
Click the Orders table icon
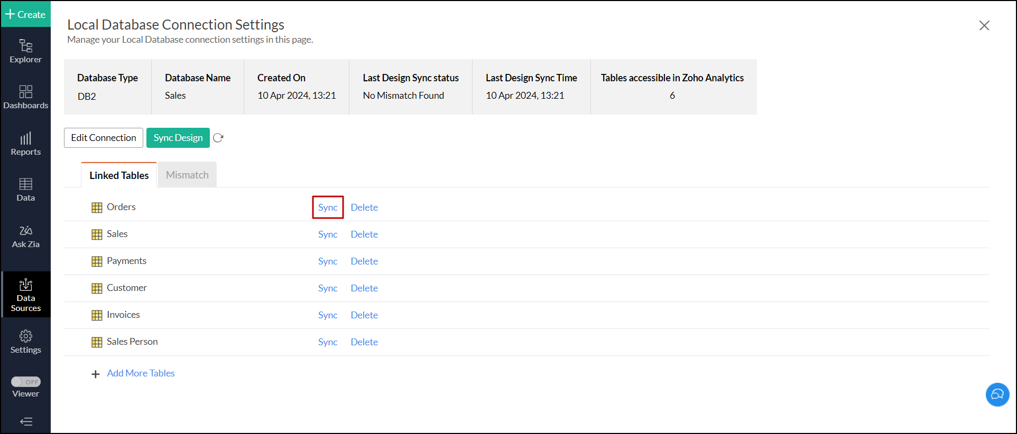(x=97, y=207)
